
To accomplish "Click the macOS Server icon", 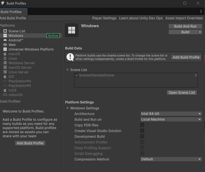I will tap(5, 67).
